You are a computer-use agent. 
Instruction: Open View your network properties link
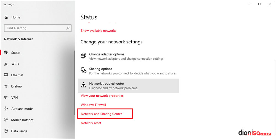[x=102, y=96]
